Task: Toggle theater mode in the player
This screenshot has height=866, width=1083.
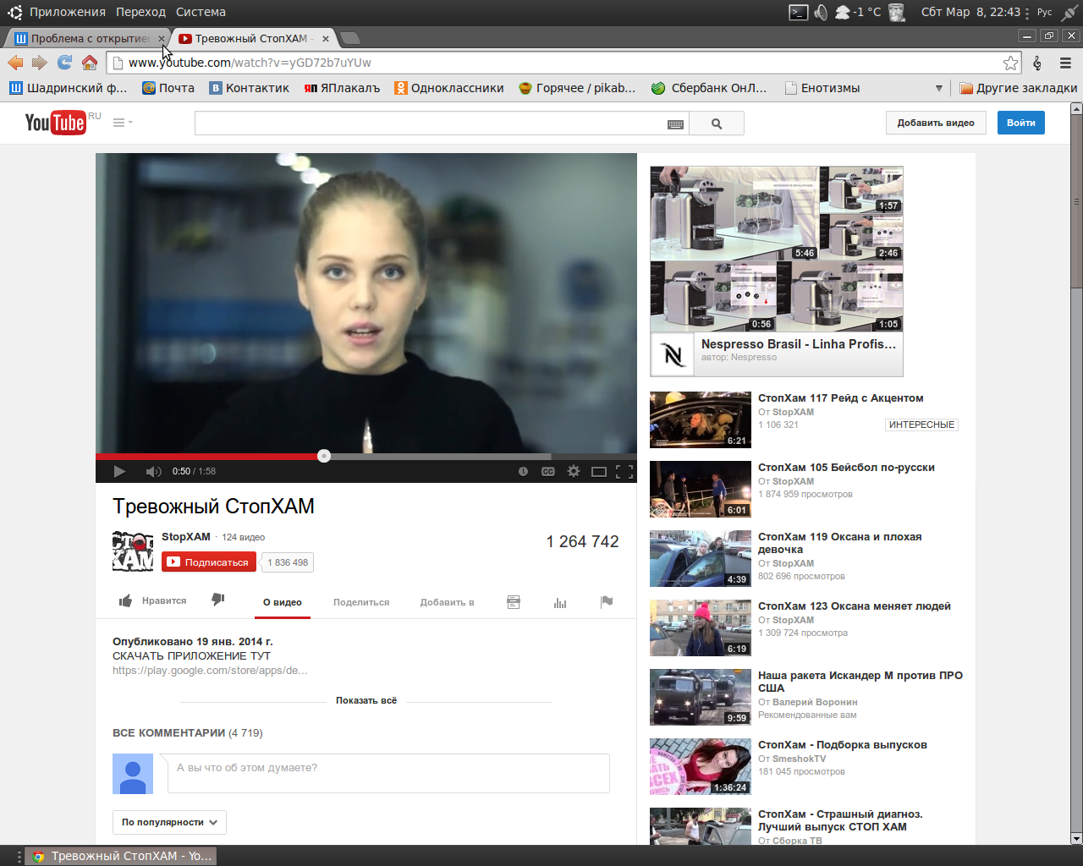Action: coord(599,471)
